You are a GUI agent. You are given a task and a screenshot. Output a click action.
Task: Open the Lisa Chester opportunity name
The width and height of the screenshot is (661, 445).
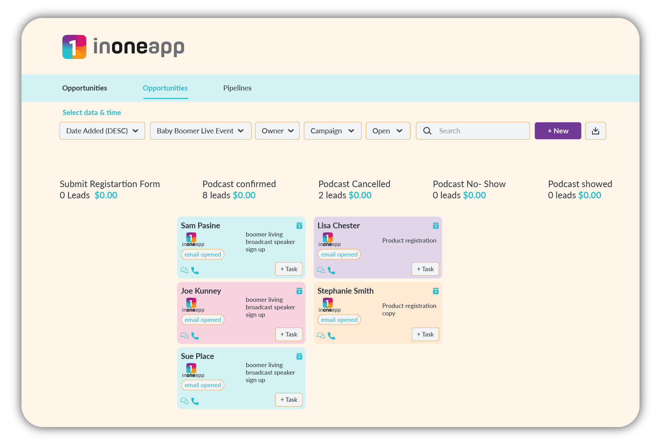[339, 226]
